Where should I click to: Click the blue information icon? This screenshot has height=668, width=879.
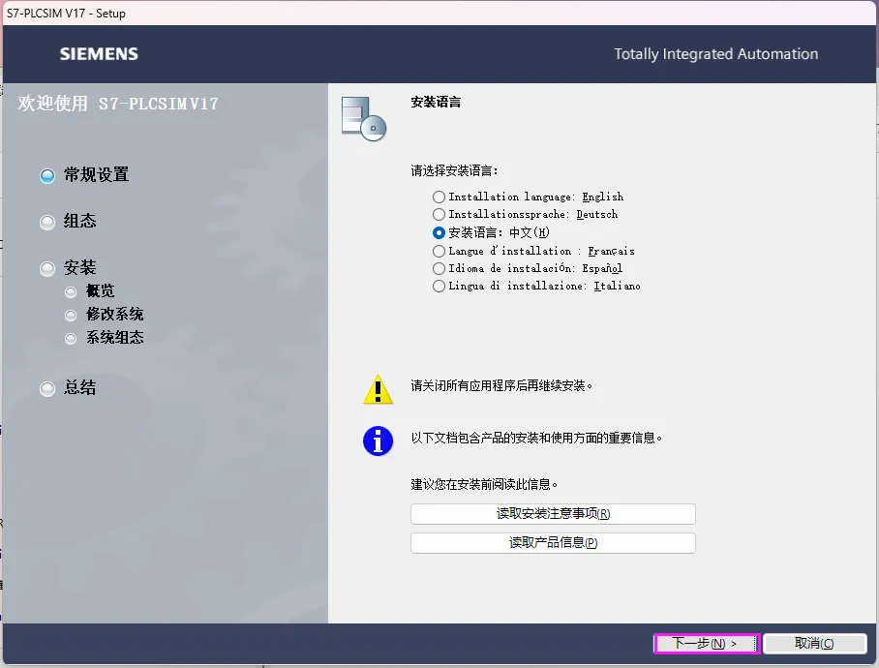pyautogui.click(x=378, y=441)
